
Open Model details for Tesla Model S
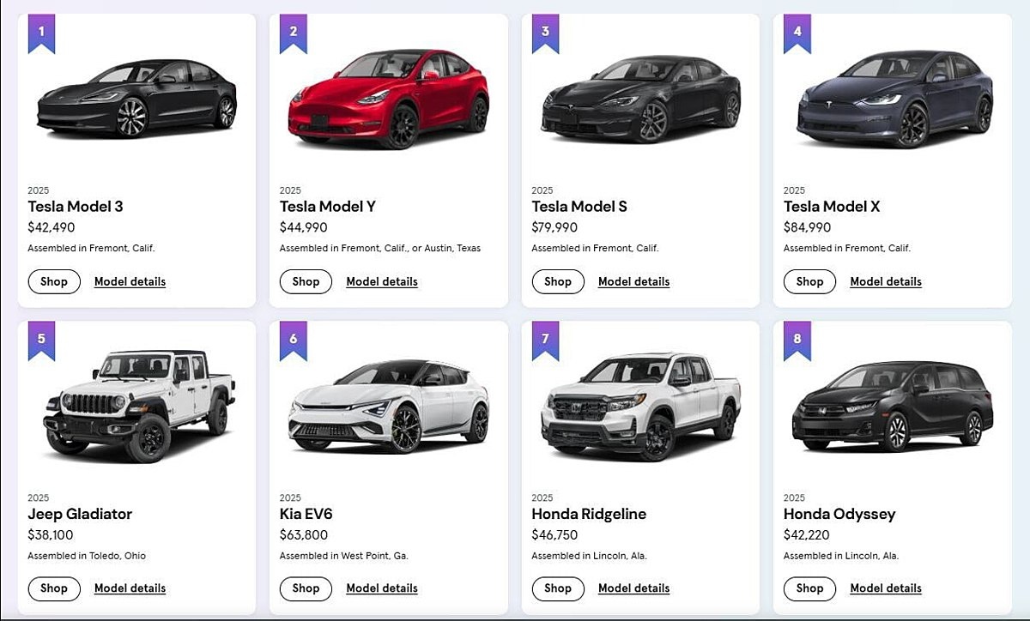(x=633, y=281)
